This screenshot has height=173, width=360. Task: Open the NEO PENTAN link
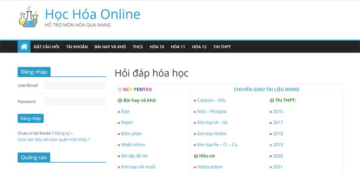137,89
